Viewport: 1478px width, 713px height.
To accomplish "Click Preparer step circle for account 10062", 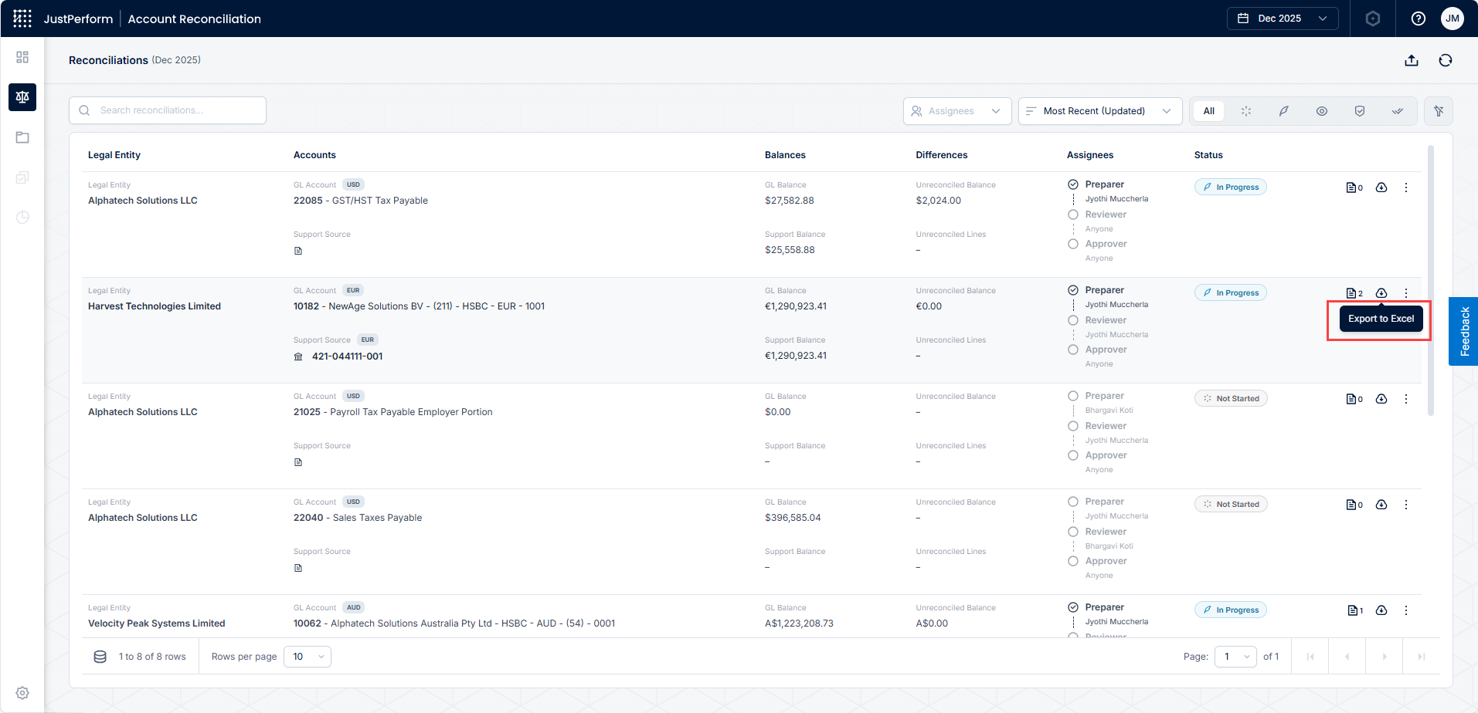I will point(1073,607).
